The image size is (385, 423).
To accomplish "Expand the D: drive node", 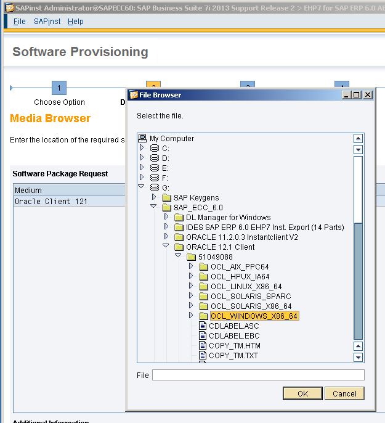I will coord(142,157).
